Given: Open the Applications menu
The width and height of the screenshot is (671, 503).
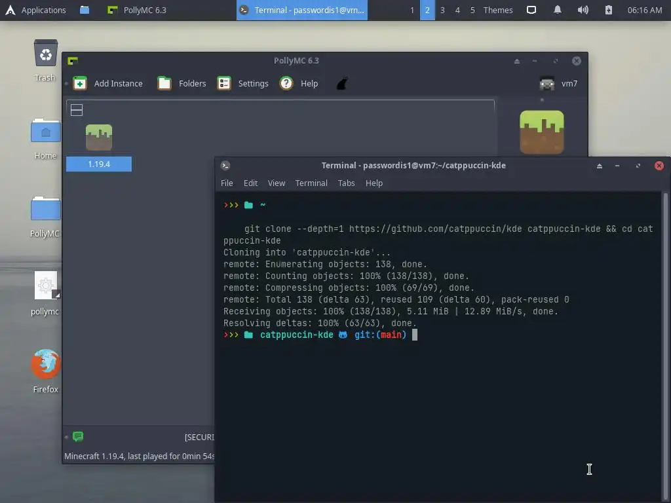Looking at the screenshot, I should 35,10.
